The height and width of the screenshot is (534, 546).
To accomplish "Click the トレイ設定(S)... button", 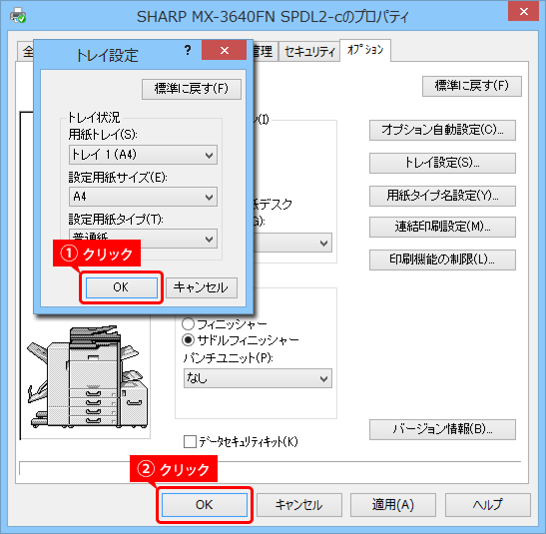I will click(x=442, y=163).
